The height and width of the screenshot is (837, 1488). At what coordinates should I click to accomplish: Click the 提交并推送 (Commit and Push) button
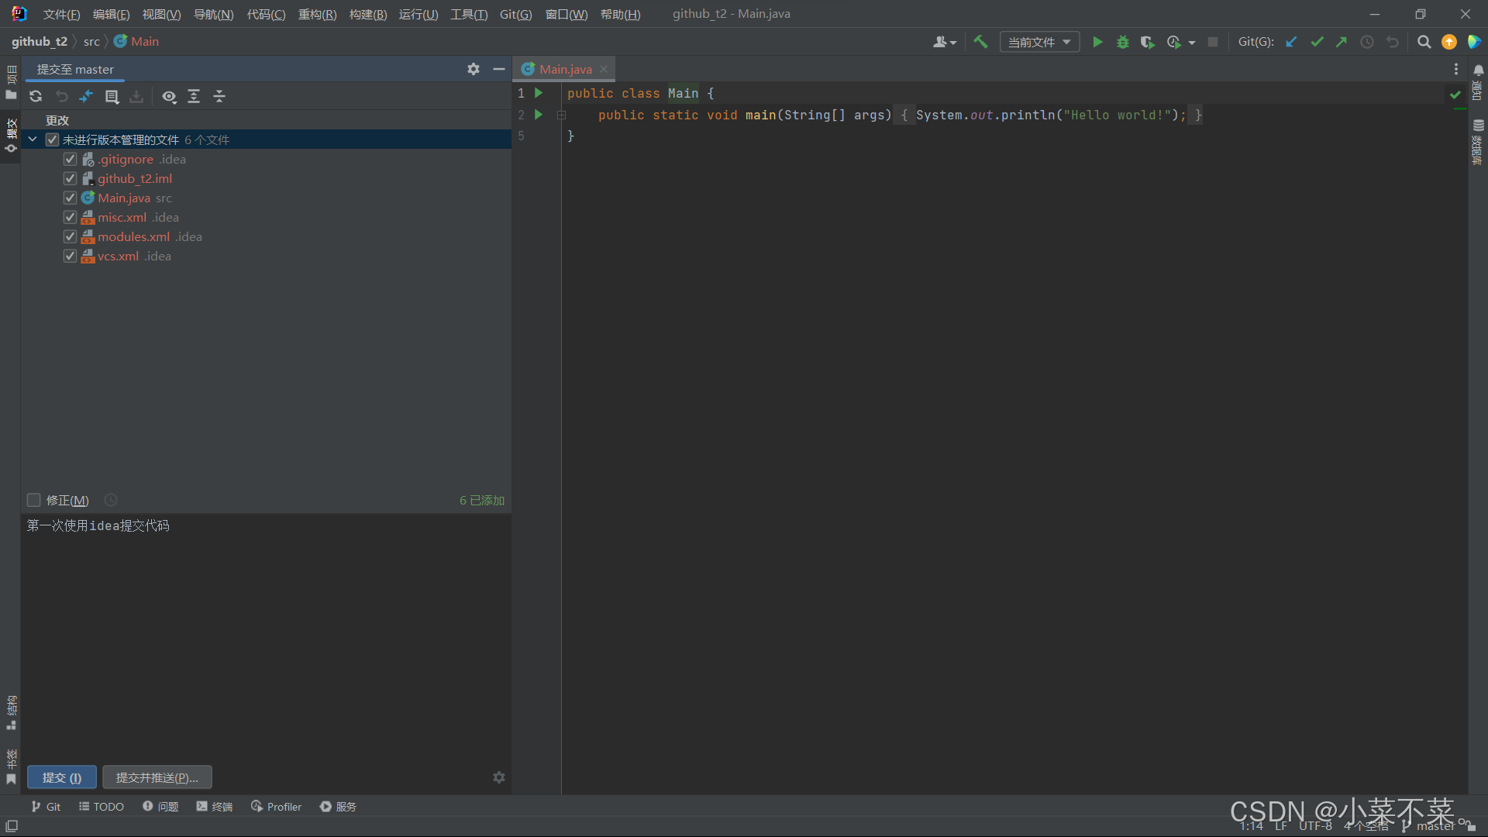[157, 777]
